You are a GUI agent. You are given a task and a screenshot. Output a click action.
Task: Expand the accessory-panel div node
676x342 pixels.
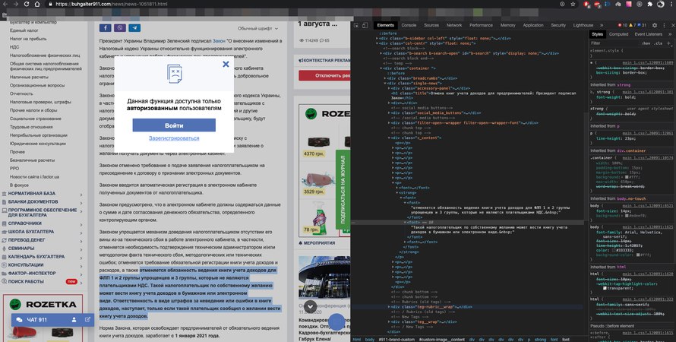point(389,88)
